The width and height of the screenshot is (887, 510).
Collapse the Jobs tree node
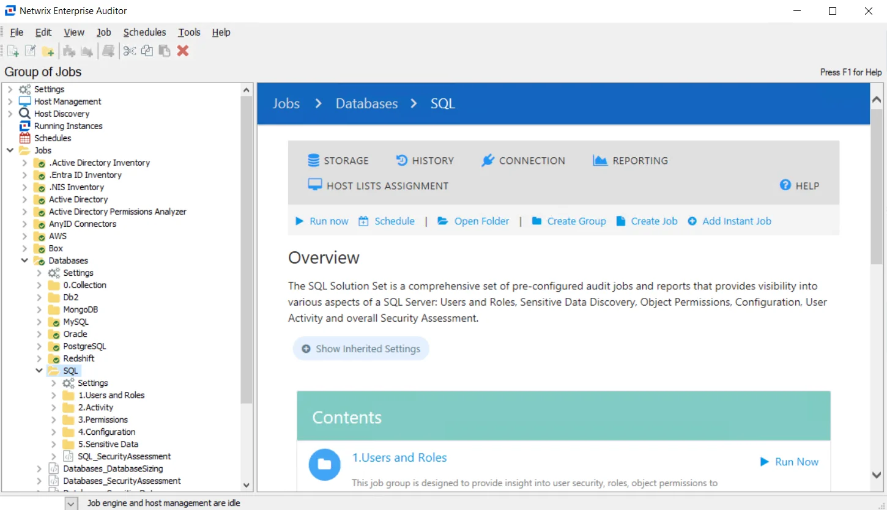coord(10,150)
